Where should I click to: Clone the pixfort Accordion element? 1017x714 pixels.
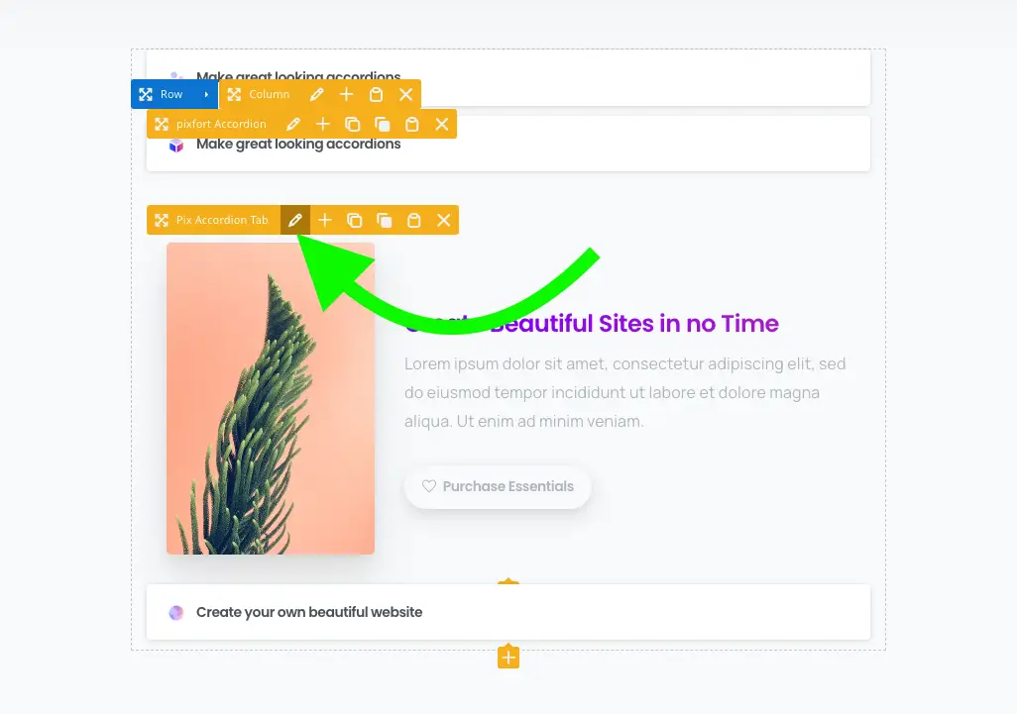(382, 125)
